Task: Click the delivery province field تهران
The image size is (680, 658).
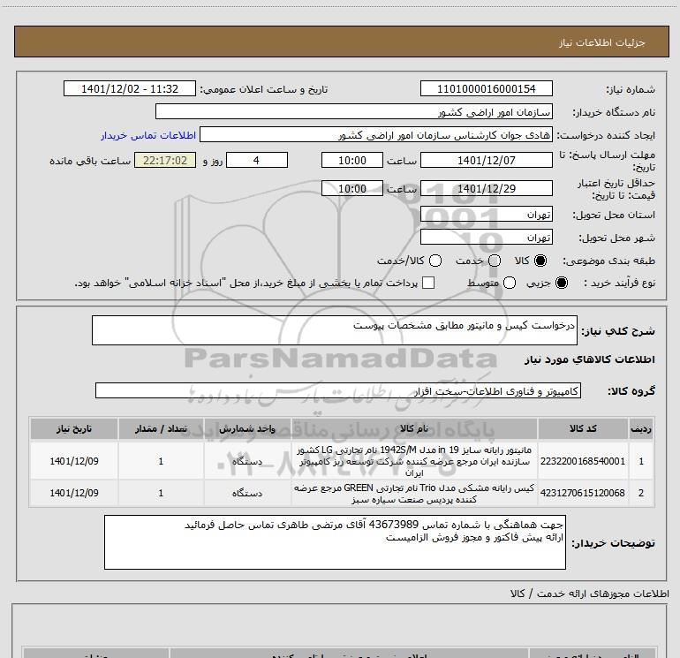Action: (x=486, y=215)
